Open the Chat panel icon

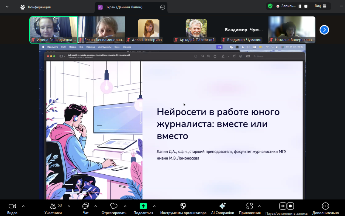[x=86, y=206]
